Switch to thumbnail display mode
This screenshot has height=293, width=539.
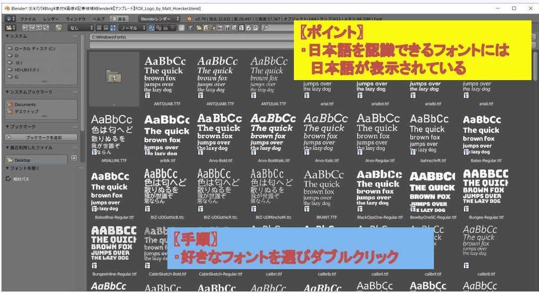tap(113, 28)
